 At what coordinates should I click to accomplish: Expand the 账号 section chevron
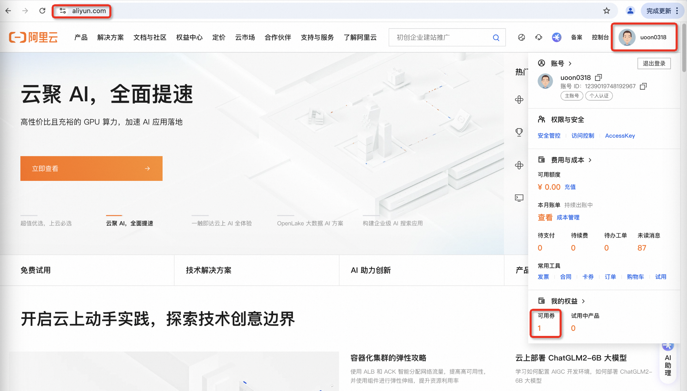(x=570, y=64)
